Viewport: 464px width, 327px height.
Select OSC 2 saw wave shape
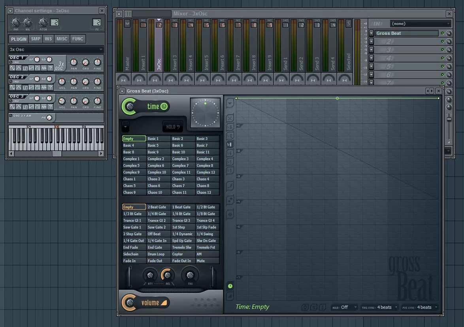(31, 87)
